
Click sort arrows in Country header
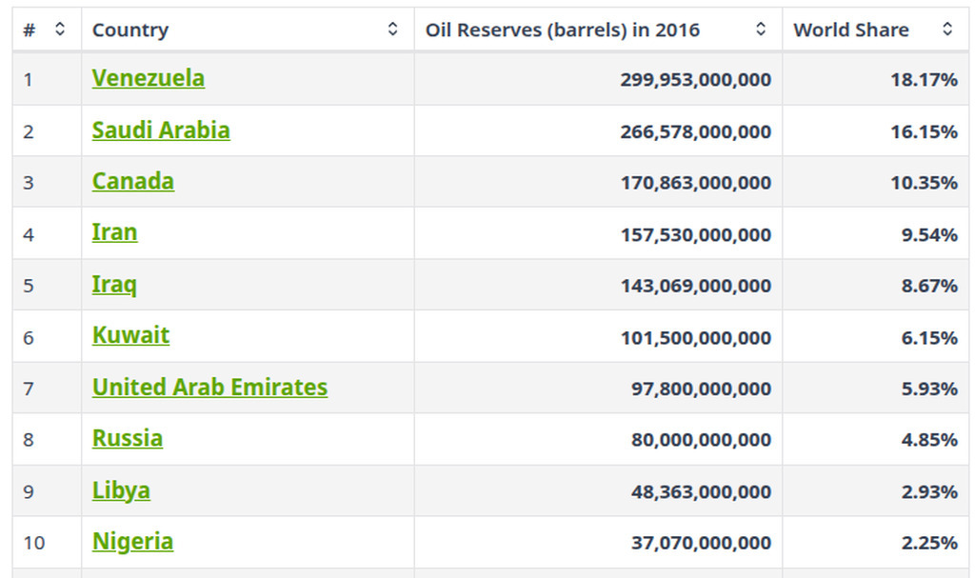click(x=392, y=30)
